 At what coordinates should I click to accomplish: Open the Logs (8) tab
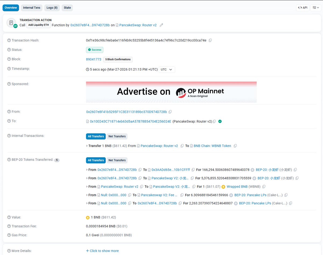coord(52,8)
